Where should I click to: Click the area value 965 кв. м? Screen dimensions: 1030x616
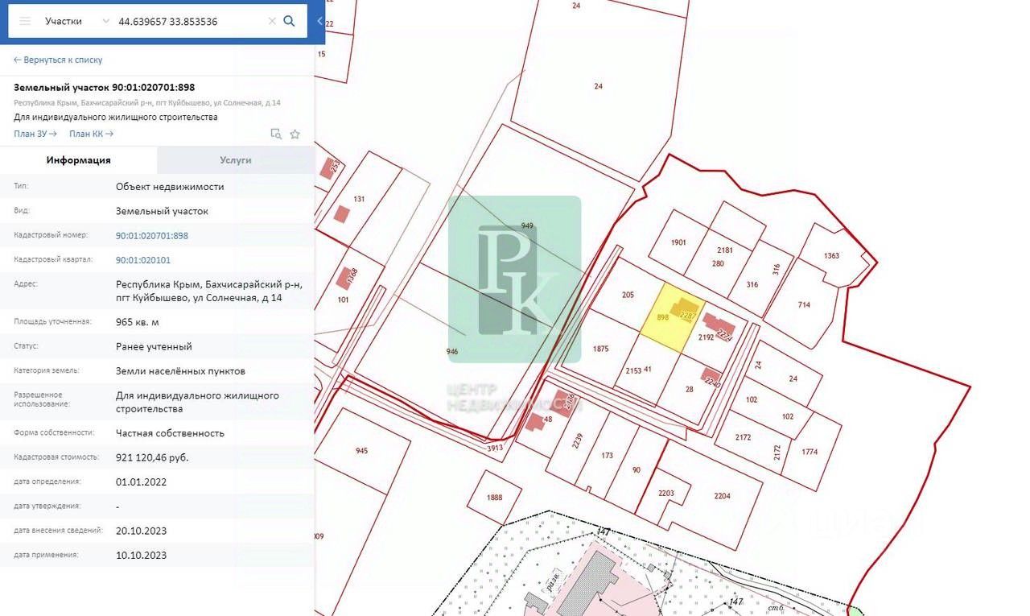pyautogui.click(x=138, y=322)
